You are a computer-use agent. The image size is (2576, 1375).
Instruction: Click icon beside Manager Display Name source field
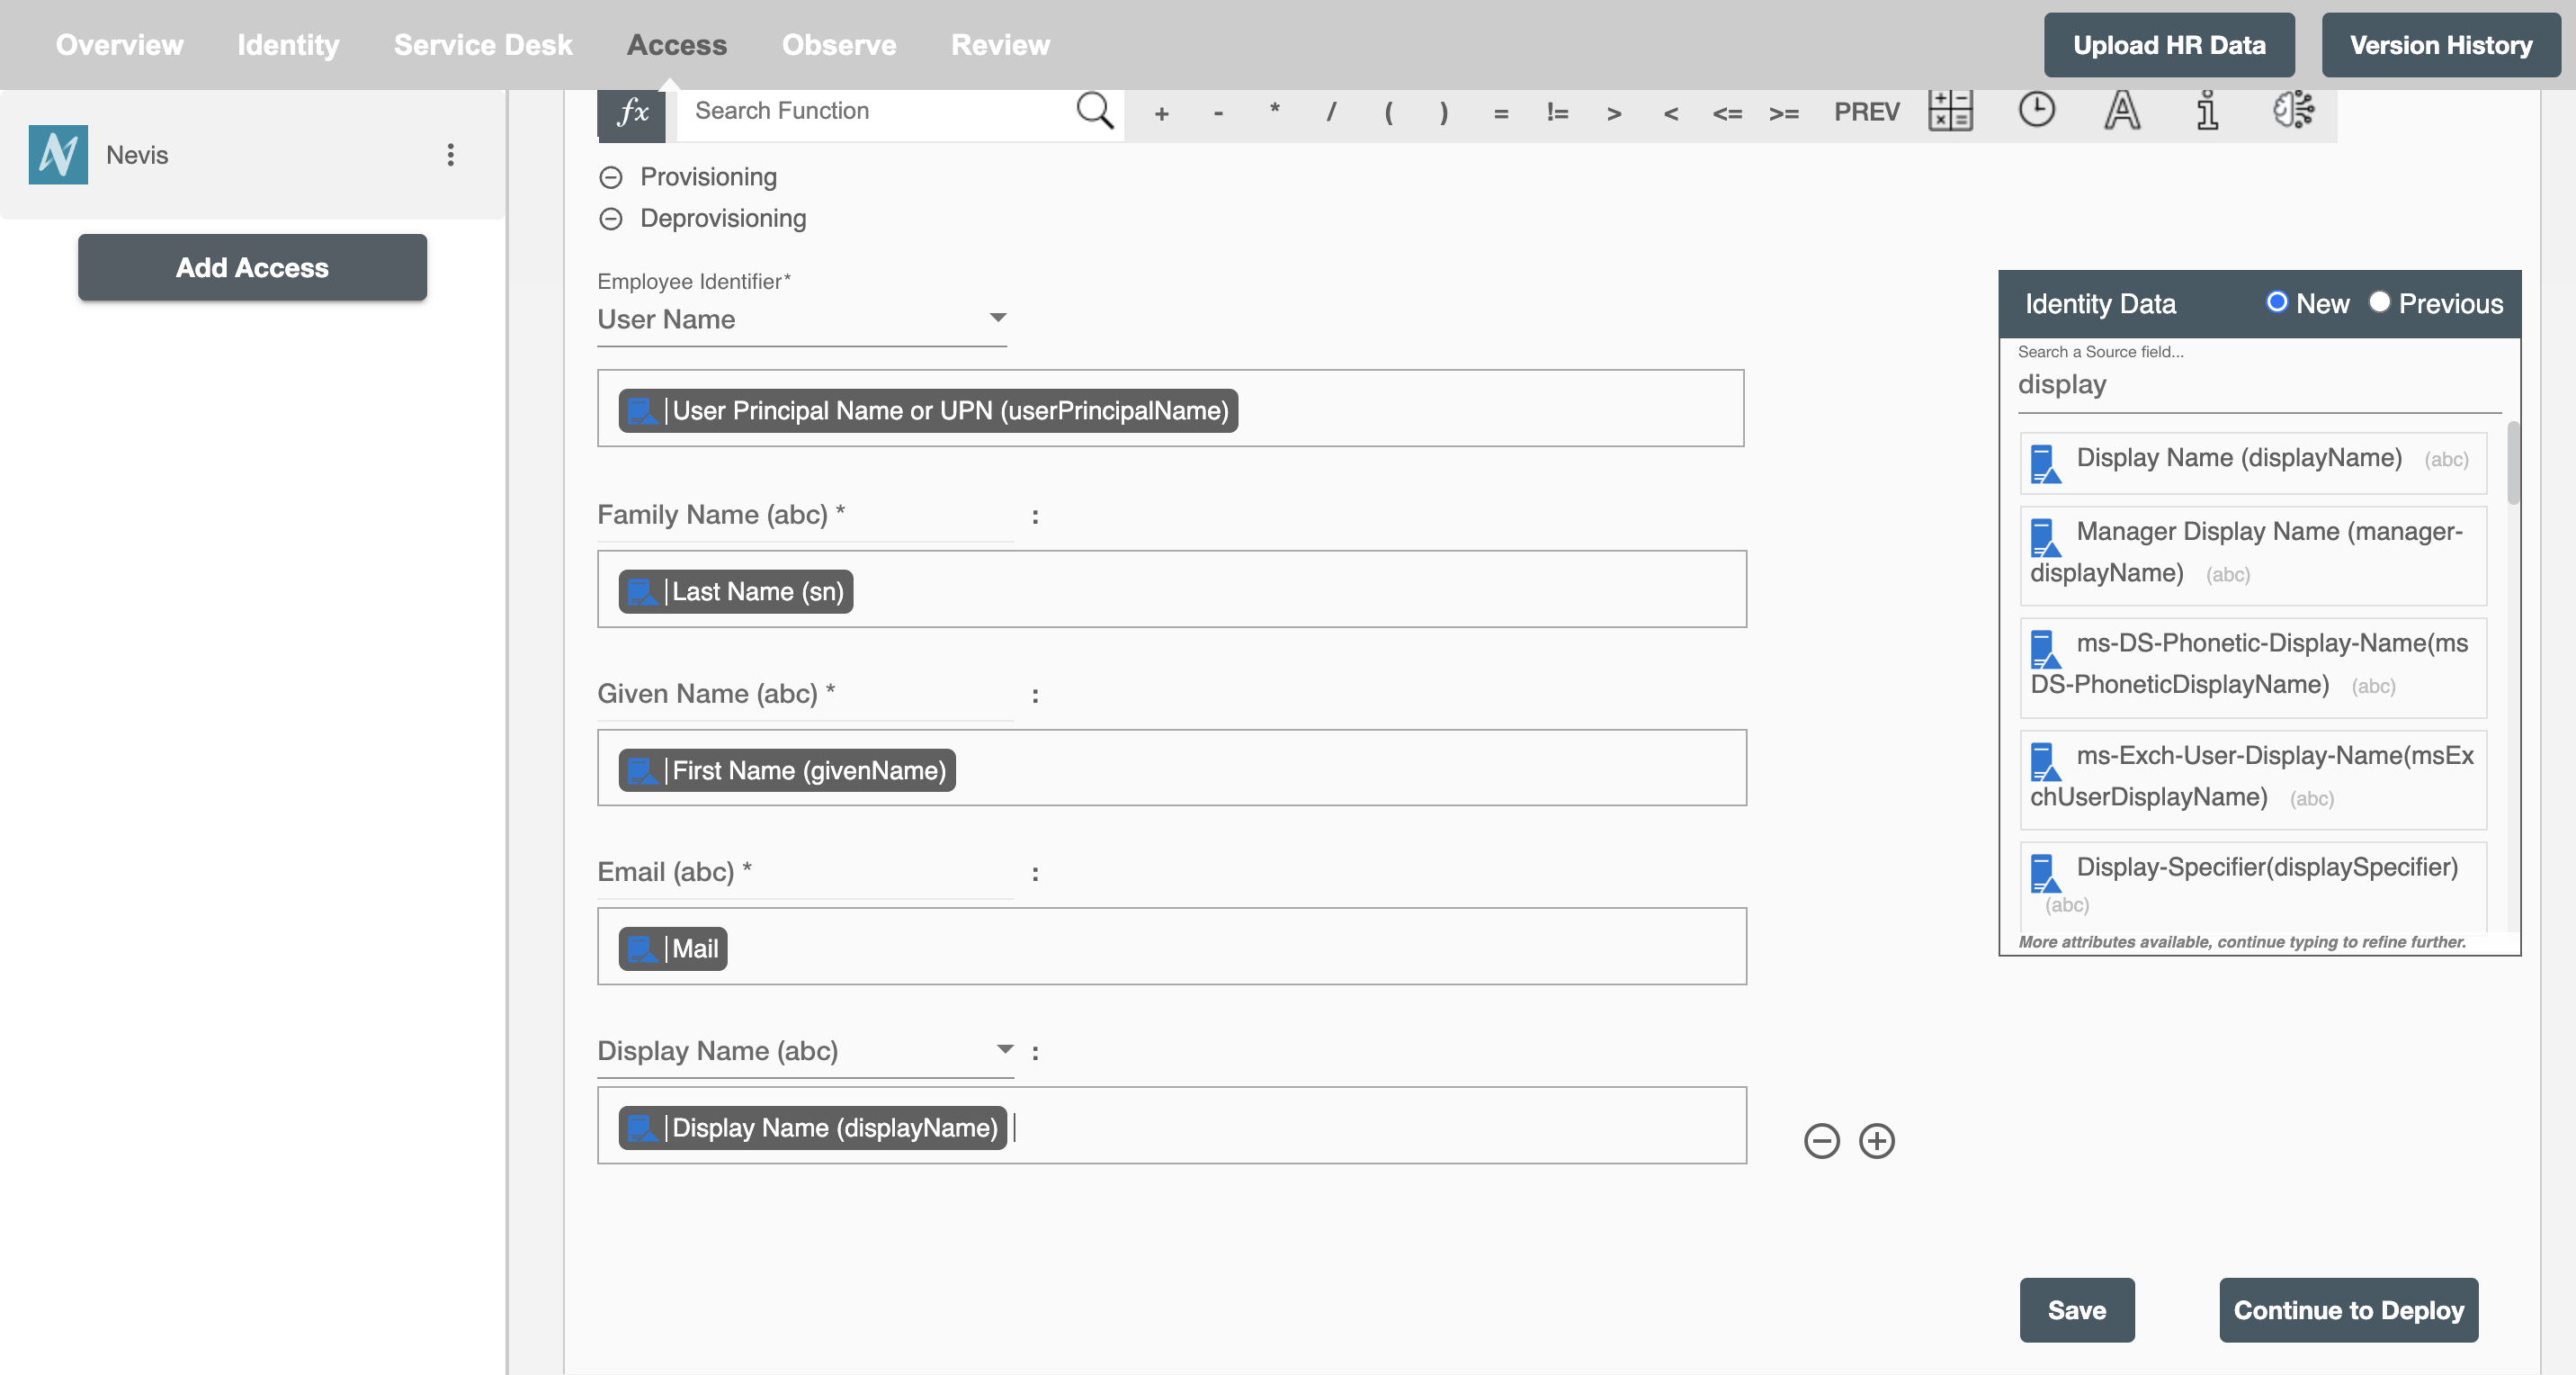(2046, 537)
